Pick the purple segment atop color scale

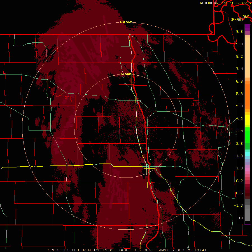pos(247,28)
